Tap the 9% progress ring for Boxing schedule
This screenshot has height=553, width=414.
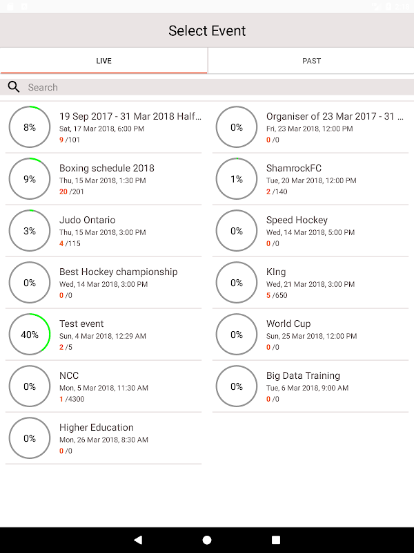coord(30,179)
